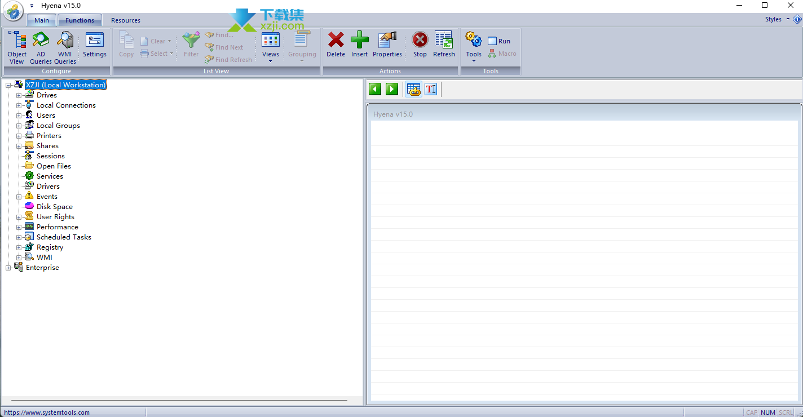Expand the Printers tree node

click(x=19, y=136)
